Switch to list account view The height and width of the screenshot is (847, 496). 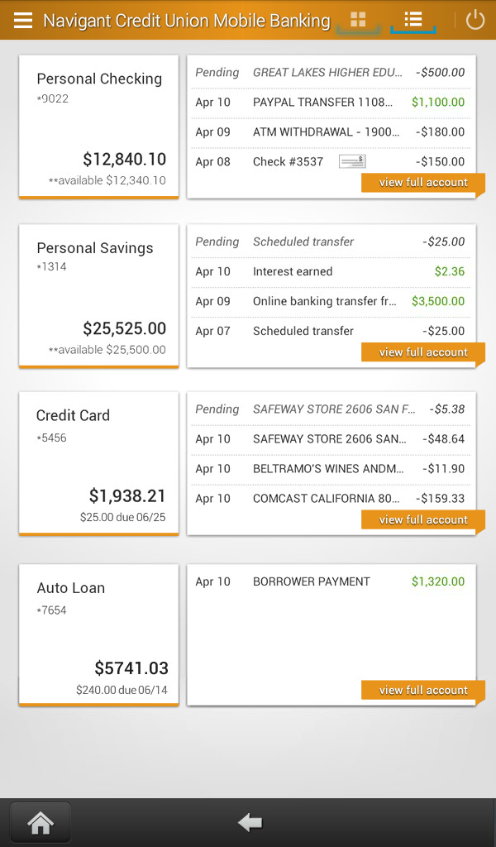413,18
